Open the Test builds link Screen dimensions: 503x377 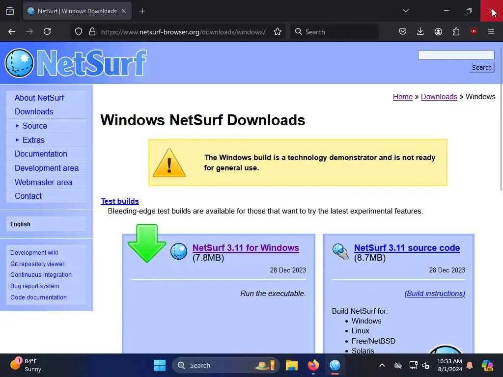[120, 201]
